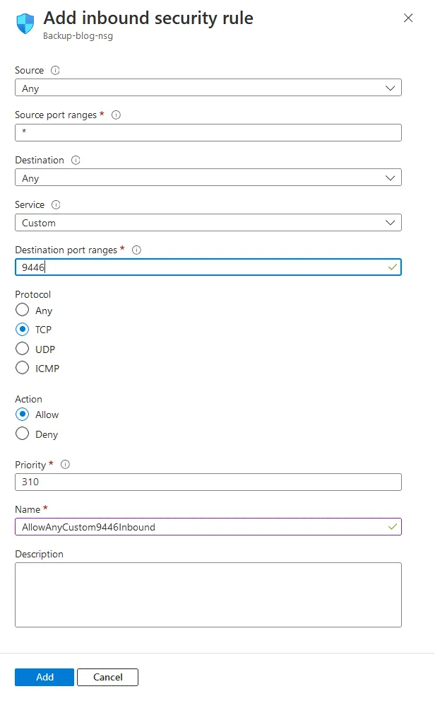Click the Priority info icon
This screenshot has height=701, width=435.
[x=65, y=465]
